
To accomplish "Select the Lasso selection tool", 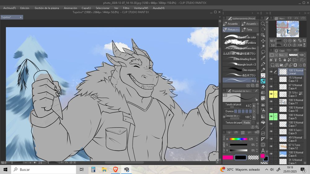I will pos(263,52).
